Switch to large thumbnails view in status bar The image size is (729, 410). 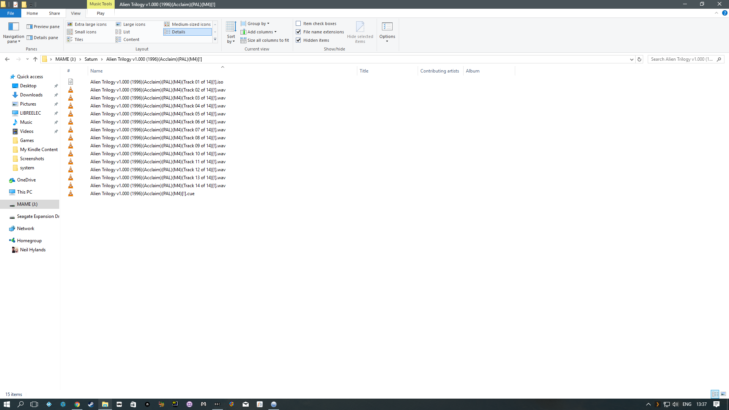pyautogui.click(x=723, y=394)
